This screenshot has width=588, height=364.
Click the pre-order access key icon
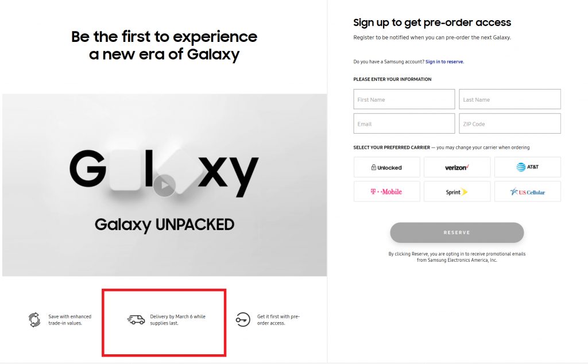pyautogui.click(x=243, y=320)
